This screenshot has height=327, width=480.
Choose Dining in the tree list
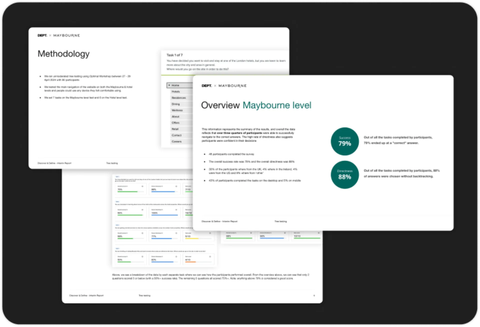[x=175, y=104]
